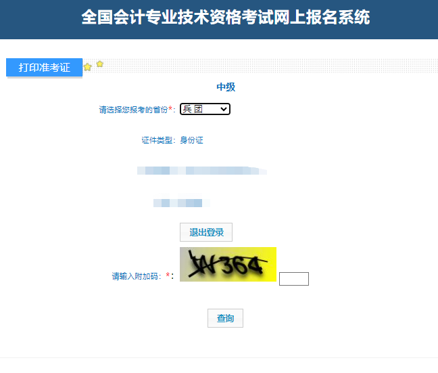Image resolution: width=438 pixels, height=373 pixels.
Task: Click the smaller yellow star icon
Action: pos(100,64)
